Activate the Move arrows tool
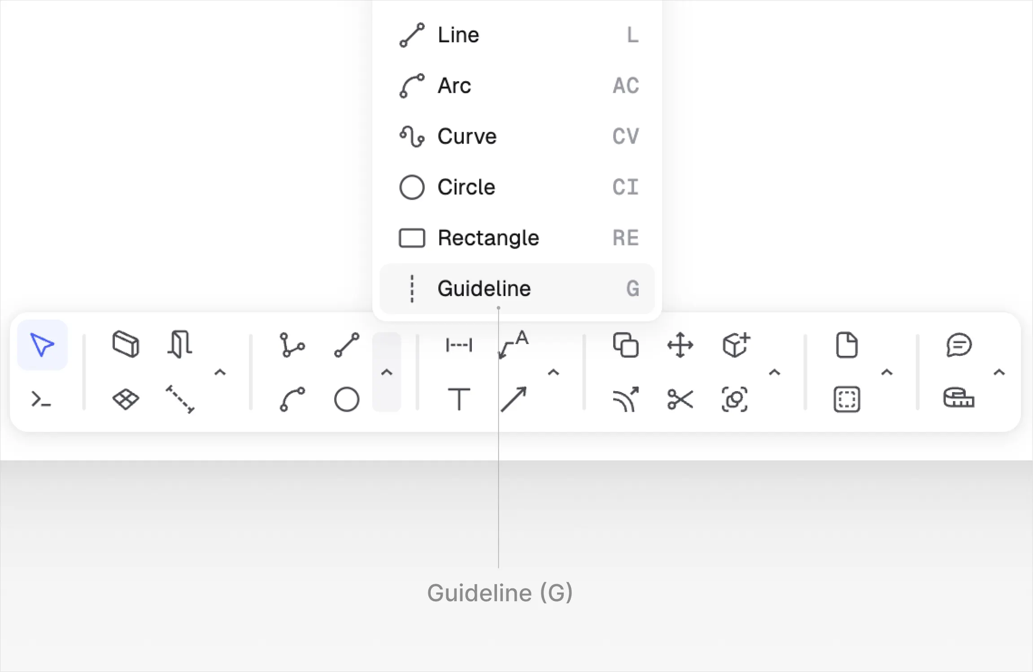Image resolution: width=1033 pixels, height=672 pixels. 680,345
